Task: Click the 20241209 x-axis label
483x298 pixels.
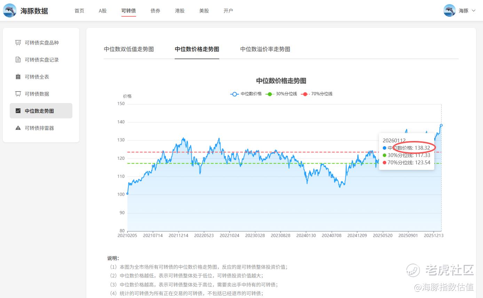Action: (357, 236)
